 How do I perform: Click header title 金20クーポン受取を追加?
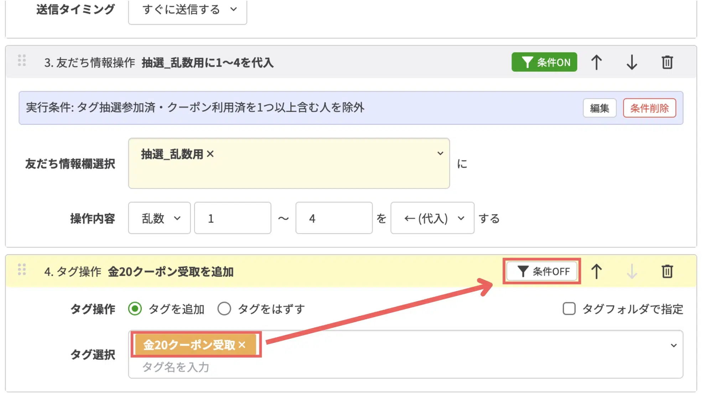[171, 272]
